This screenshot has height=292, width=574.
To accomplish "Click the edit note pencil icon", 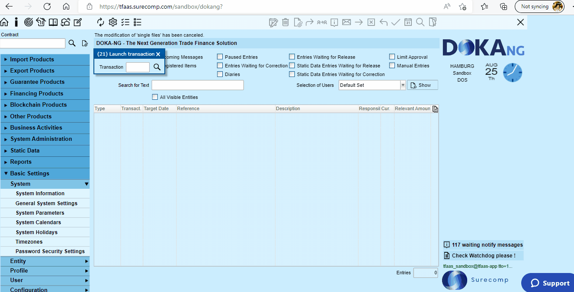I will click(x=78, y=22).
